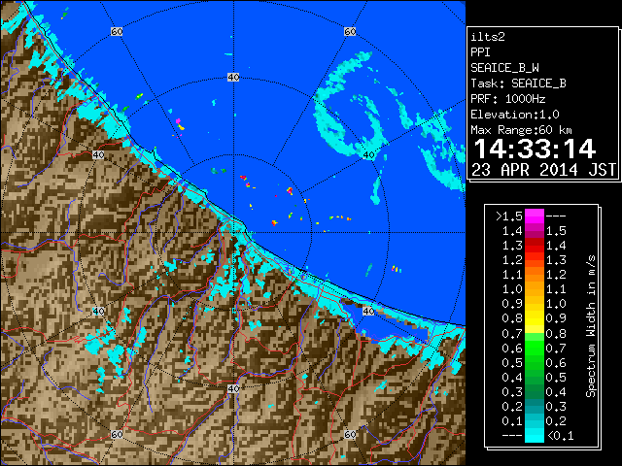The image size is (622, 466).
Task: Click the '60' ring label over the northwest sea
Action: (117, 31)
